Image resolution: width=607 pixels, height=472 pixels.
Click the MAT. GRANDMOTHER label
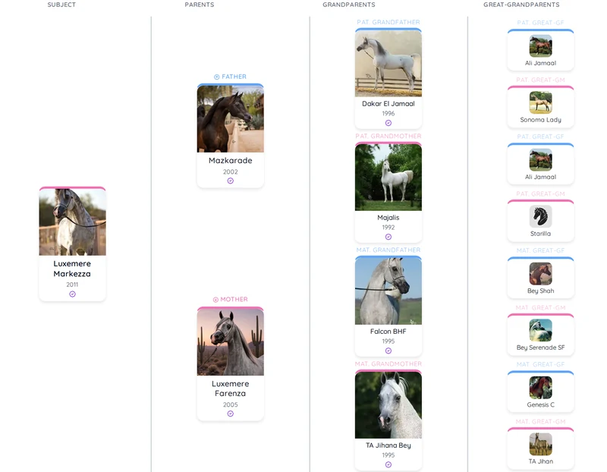(x=388, y=363)
